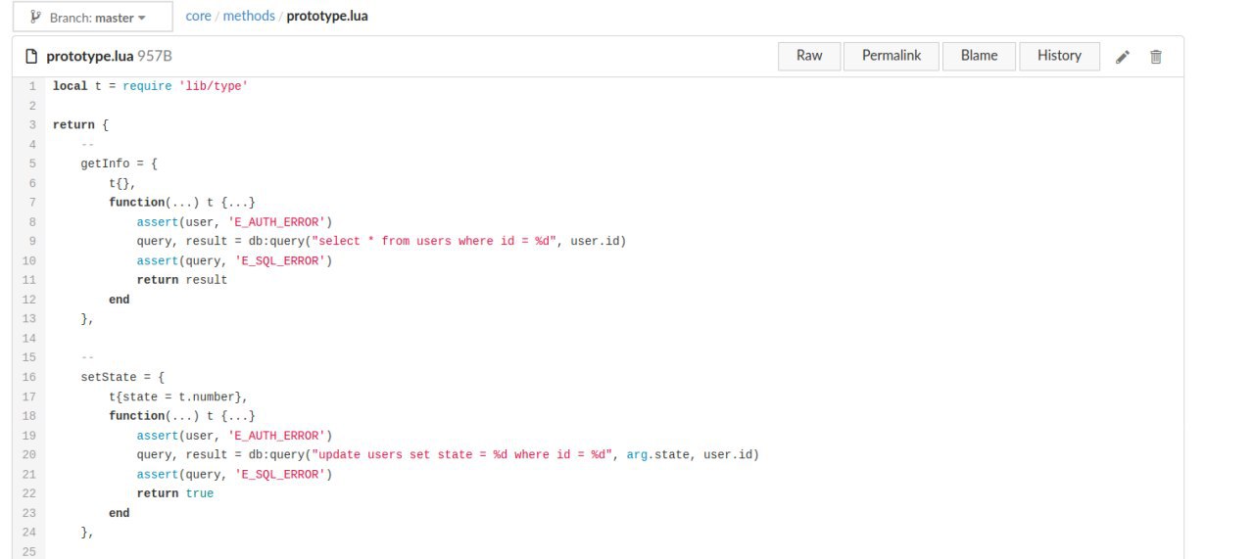Select line number 1
The width and height of the screenshot is (1254, 559).
(x=32, y=86)
